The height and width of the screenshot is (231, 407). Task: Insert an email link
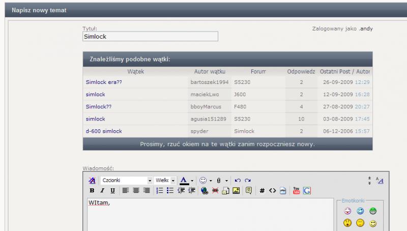pos(225,190)
